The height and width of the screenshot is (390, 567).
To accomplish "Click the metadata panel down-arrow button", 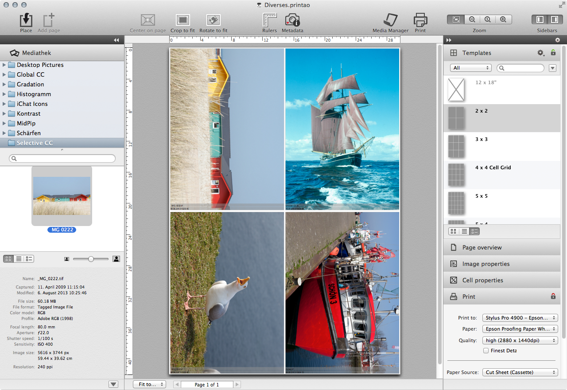I will point(113,384).
